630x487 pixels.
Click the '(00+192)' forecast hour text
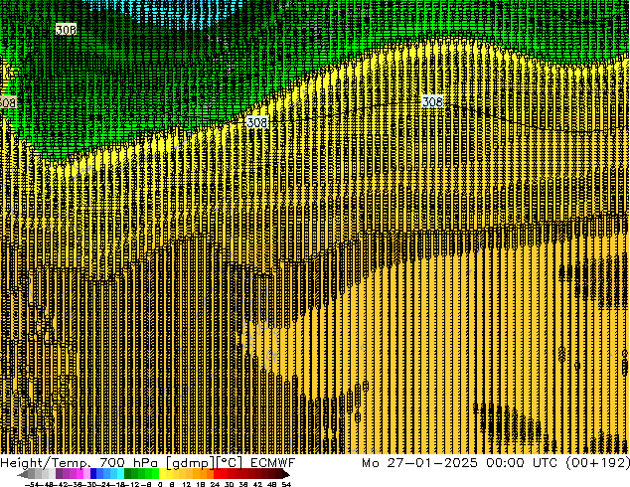(597, 463)
